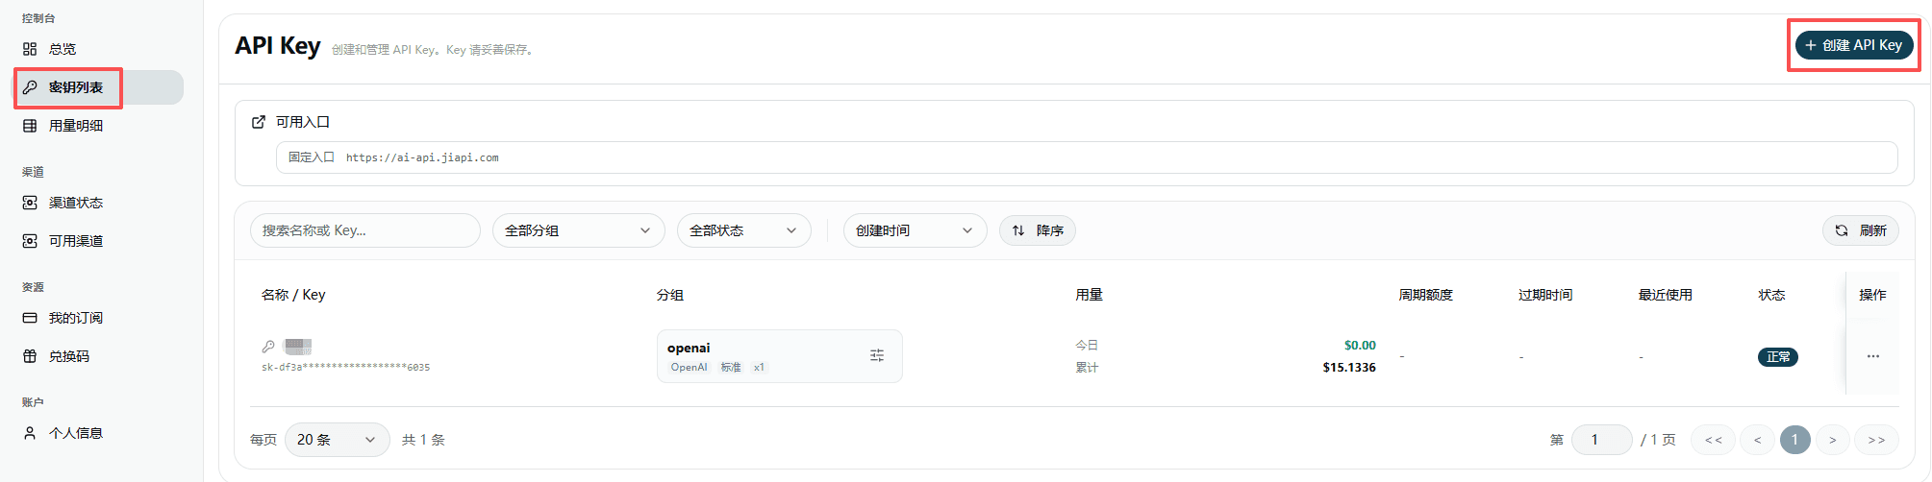1932x482 pixels.
Task: Go to previous page with < button
Action: pyautogui.click(x=1758, y=440)
